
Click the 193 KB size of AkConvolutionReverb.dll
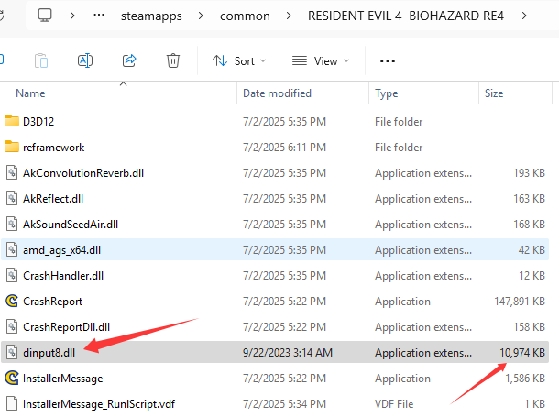529,173
